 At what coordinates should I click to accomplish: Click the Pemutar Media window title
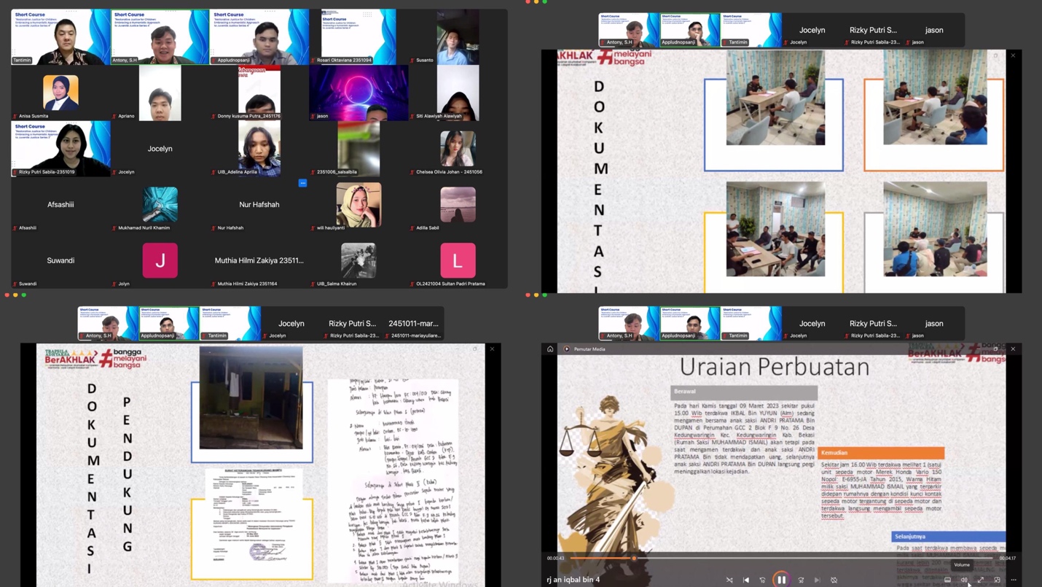pyautogui.click(x=589, y=349)
